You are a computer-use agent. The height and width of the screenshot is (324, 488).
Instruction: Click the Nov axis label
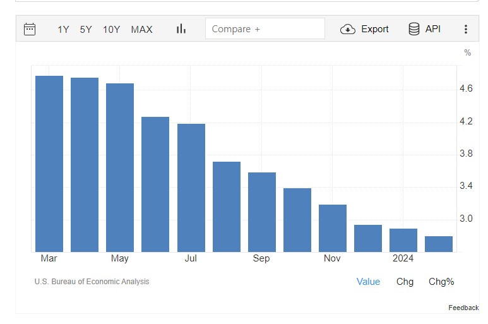coord(332,258)
